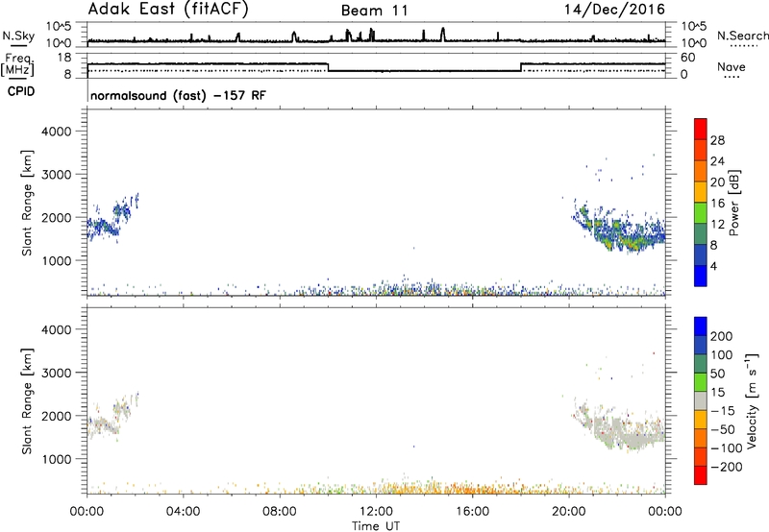Click the light green Power colorbar segment
This screenshot has height=532, width=769.
coord(701,212)
